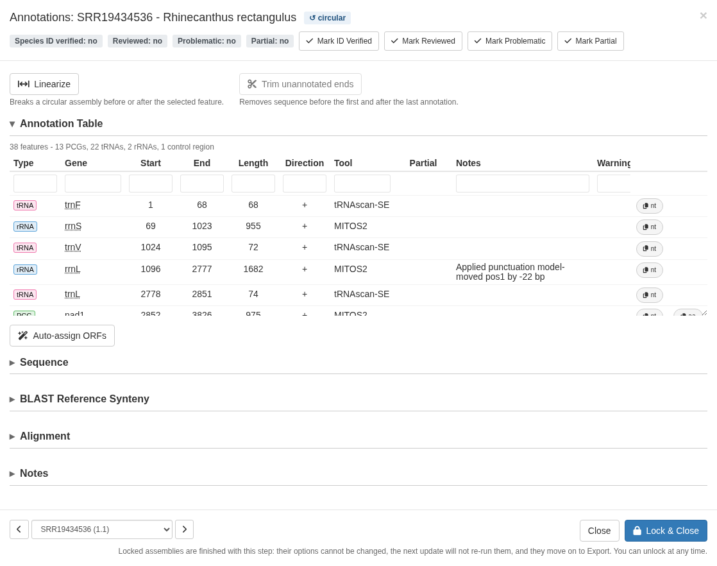Copy nt sequence for trnL row
The height and width of the screenshot is (566, 717).
(x=649, y=295)
